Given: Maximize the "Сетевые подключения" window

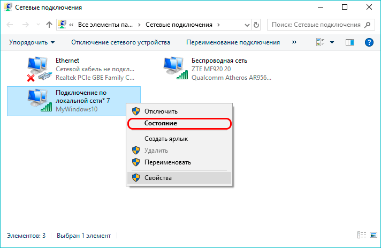Looking at the screenshot, I should (x=345, y=7).
